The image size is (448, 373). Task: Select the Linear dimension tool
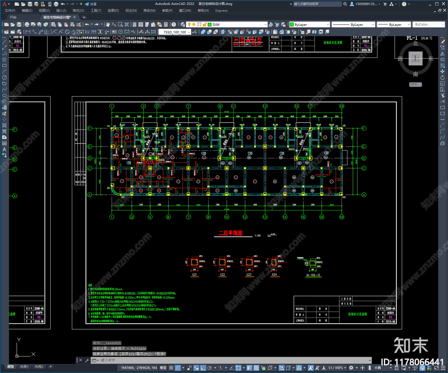coord(28,32)
